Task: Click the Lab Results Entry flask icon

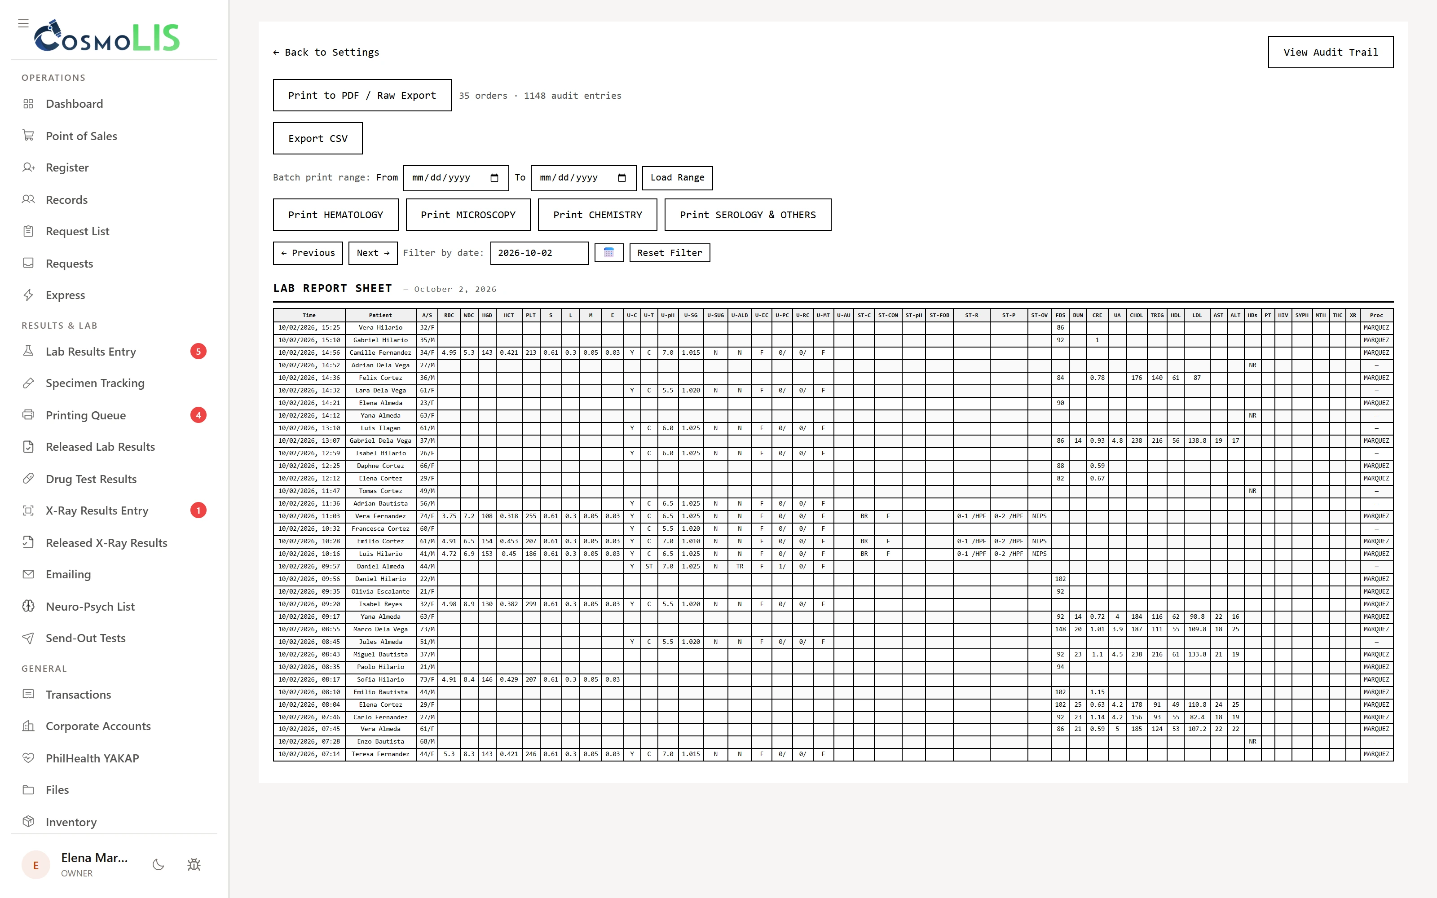Action: [28, 351]
